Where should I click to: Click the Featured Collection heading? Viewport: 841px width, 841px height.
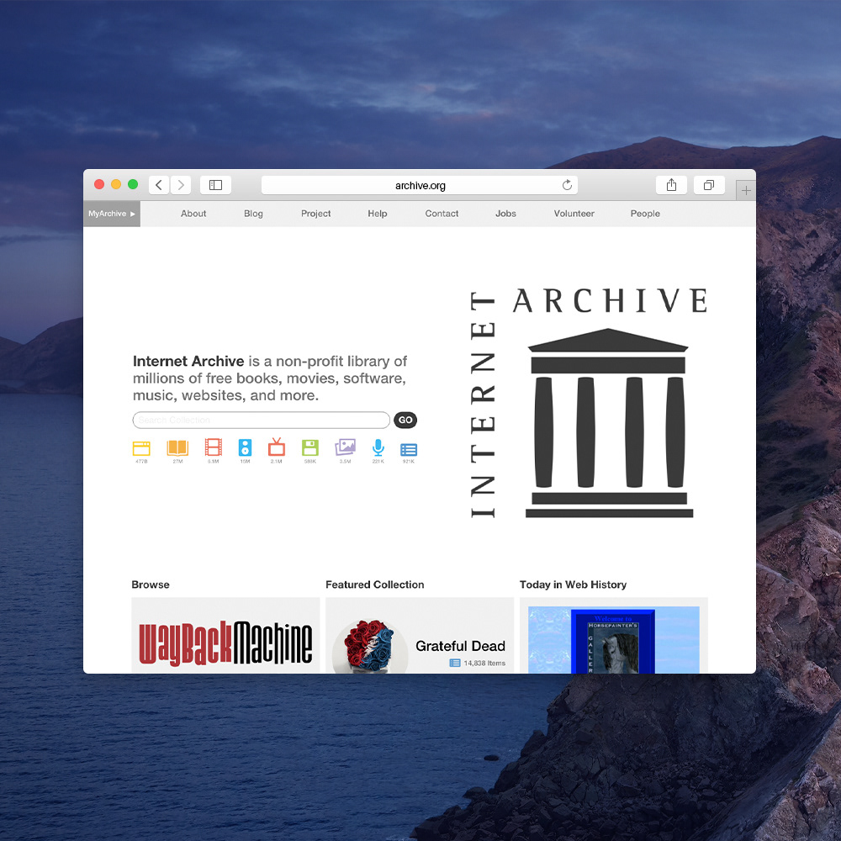point(375,584)
